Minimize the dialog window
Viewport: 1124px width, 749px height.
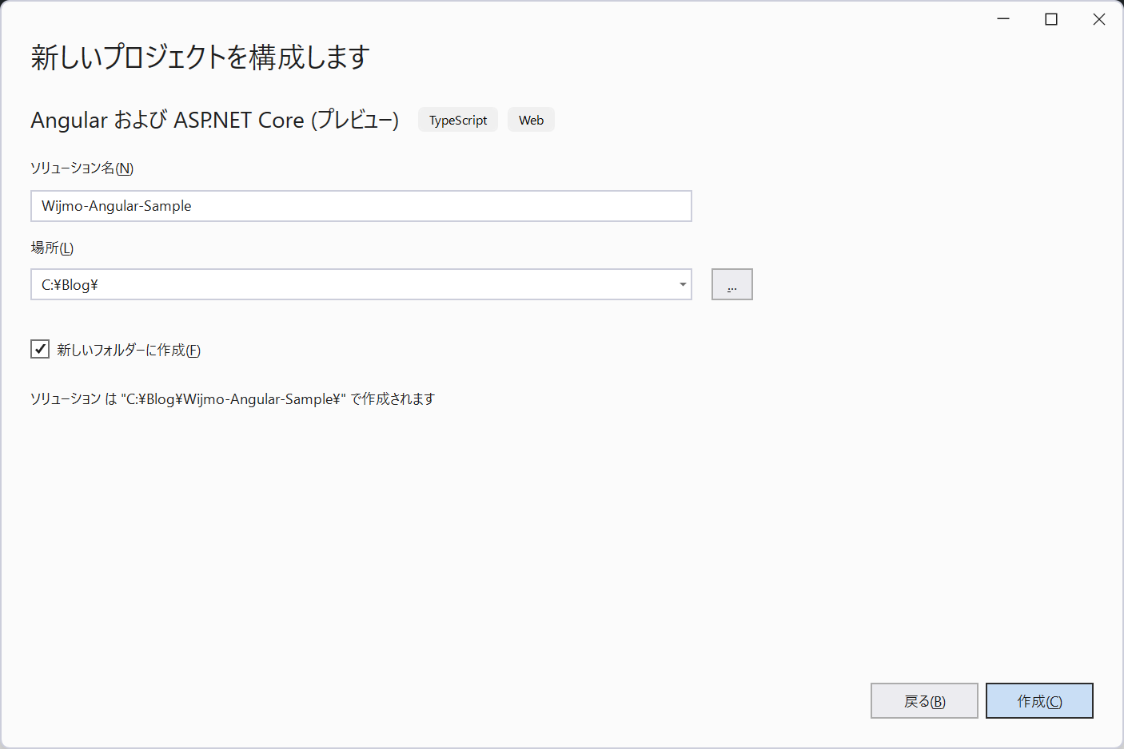[1003, 19]
